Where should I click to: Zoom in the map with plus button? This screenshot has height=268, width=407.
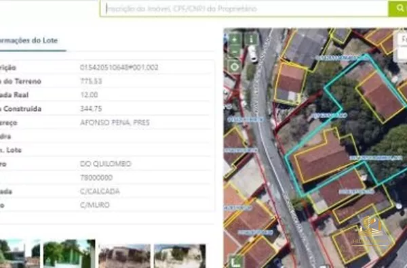pos(235,39)
